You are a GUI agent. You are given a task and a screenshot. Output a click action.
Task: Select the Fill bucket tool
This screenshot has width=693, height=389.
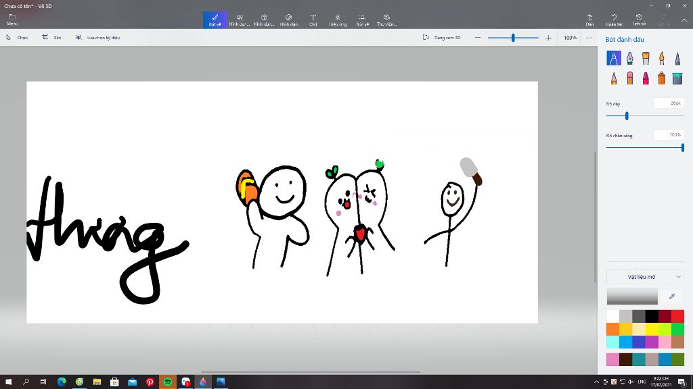[x=677, y=78]
